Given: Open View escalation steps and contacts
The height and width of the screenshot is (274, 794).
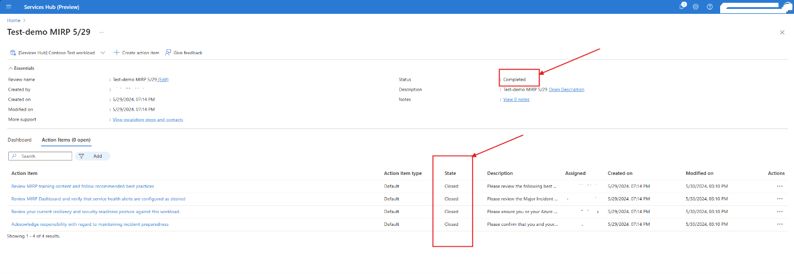Looking at the screenshot, I should pyautogui.click(x=148, y=120).
